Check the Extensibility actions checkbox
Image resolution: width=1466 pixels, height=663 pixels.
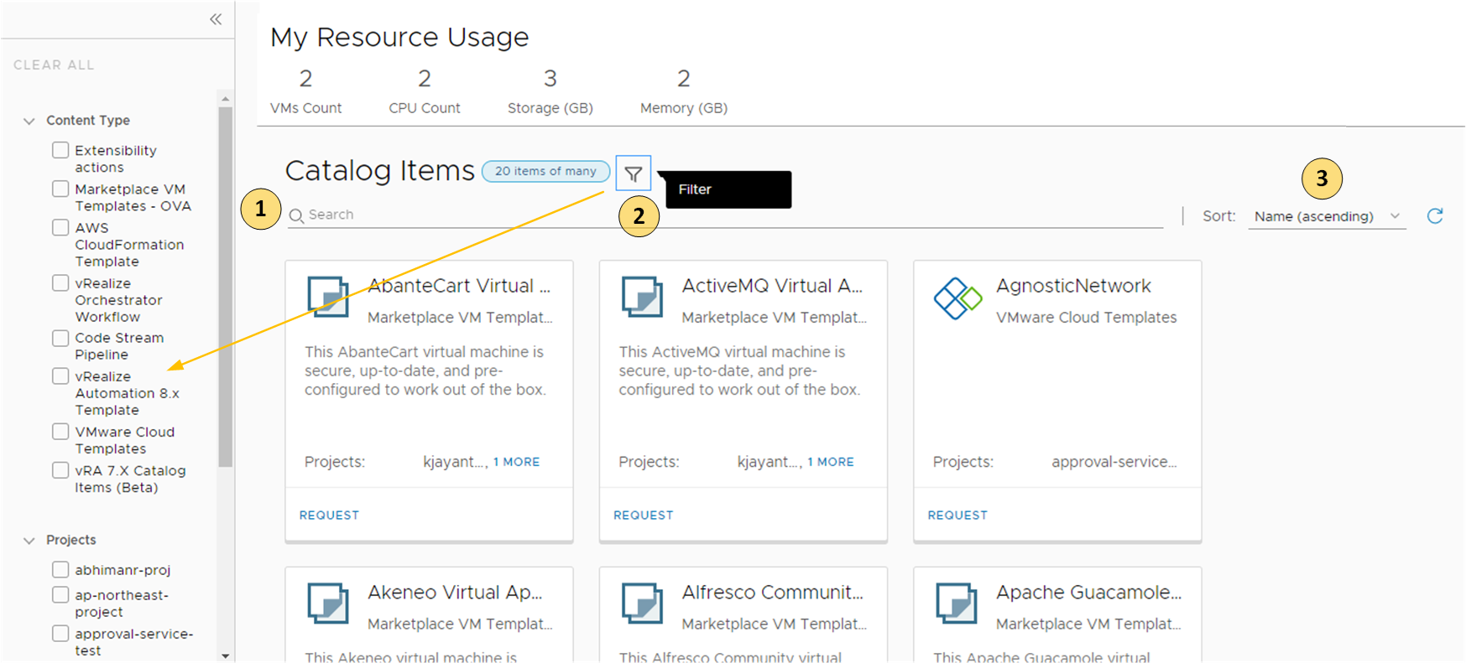point(60,150)
